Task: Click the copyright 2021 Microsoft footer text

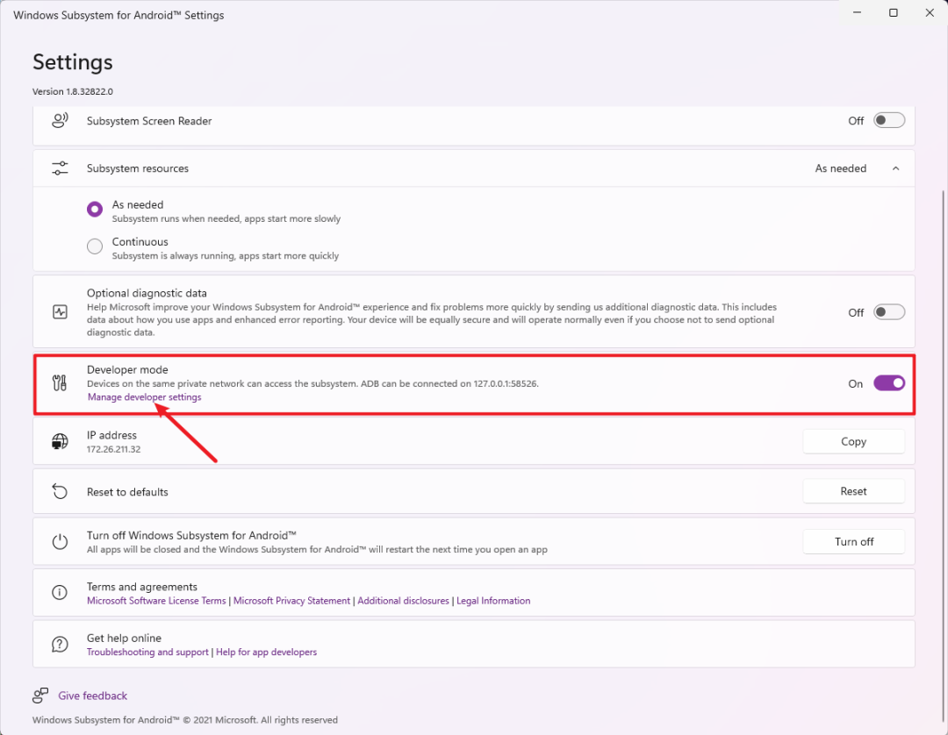Action: [185, 720]
